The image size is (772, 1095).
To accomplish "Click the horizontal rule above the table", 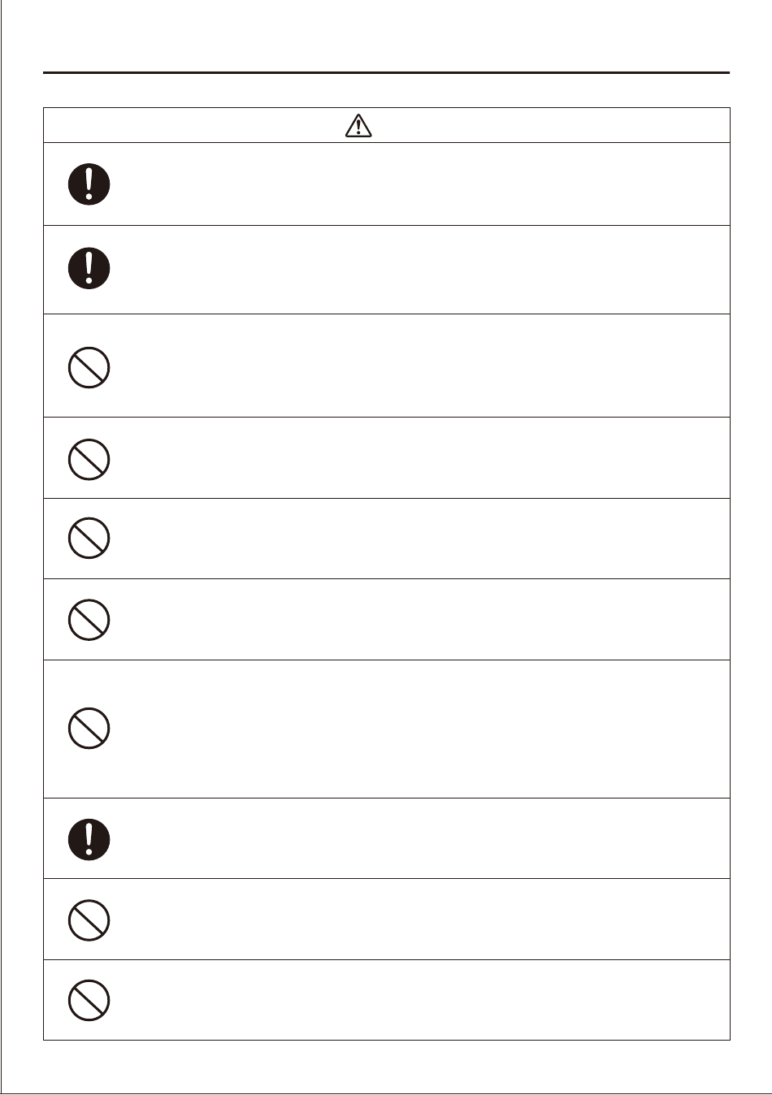I will tap(386, 72).
